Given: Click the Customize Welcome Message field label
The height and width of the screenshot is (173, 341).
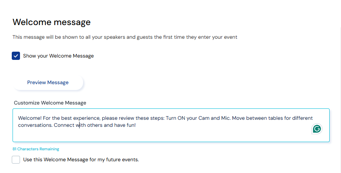Looking at the screenshot, I should (x=50, y=103).
